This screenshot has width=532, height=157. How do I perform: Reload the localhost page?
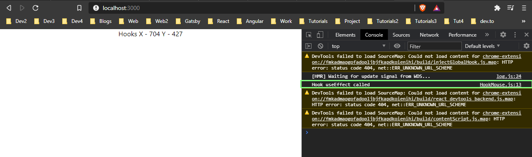[x=35, y=8]
